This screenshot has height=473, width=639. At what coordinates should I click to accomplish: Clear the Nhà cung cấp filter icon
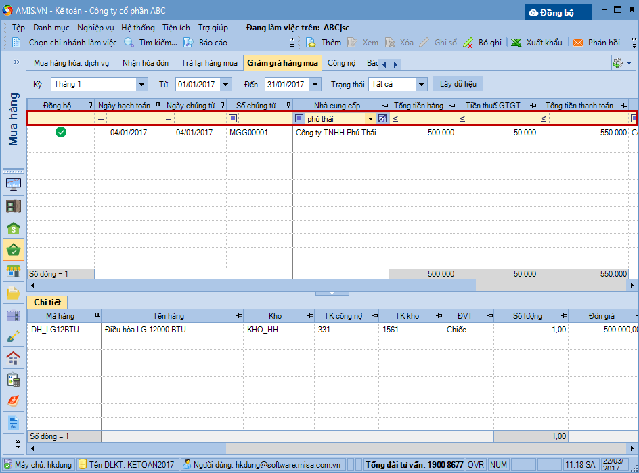[x=382, y=118]
